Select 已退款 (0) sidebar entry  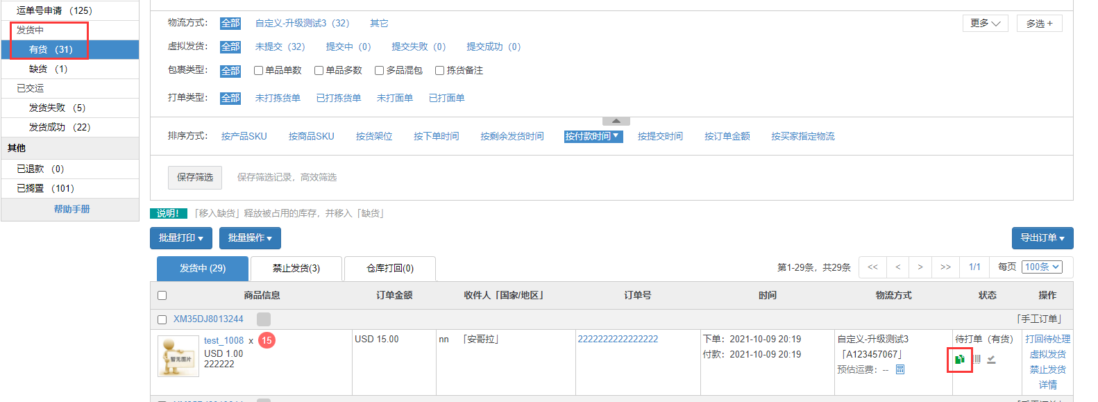point(70,169)
